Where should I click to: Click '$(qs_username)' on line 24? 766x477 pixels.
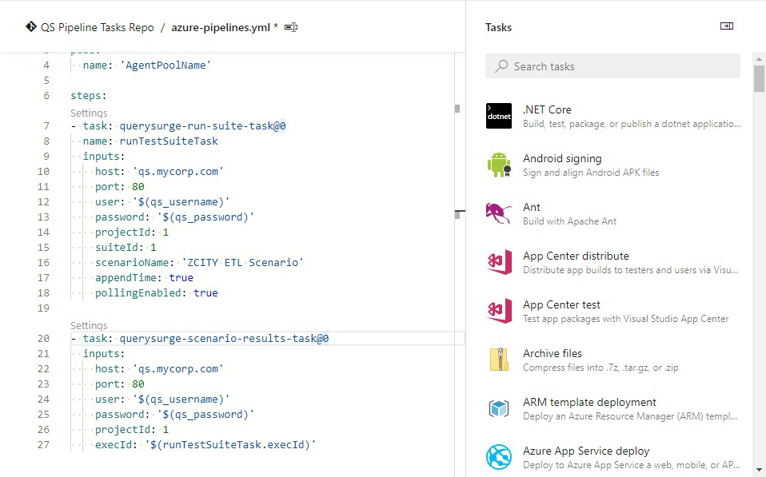coord(182,399)
